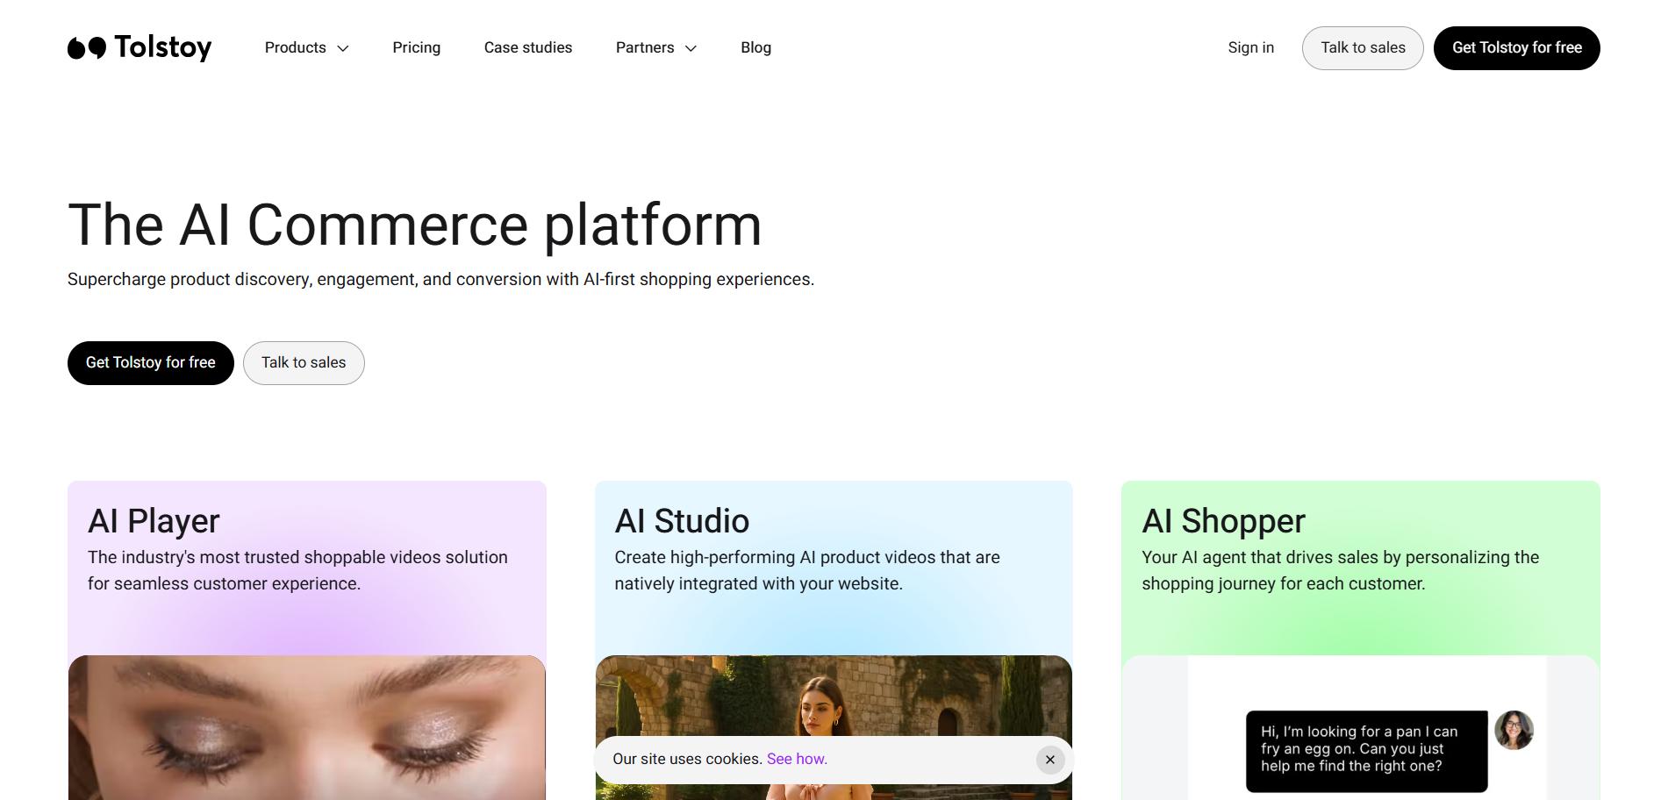Click Get Tolstoy for free in the header
The image size is (1668, 800).
pyautogui.click(x=1516, y=48)
